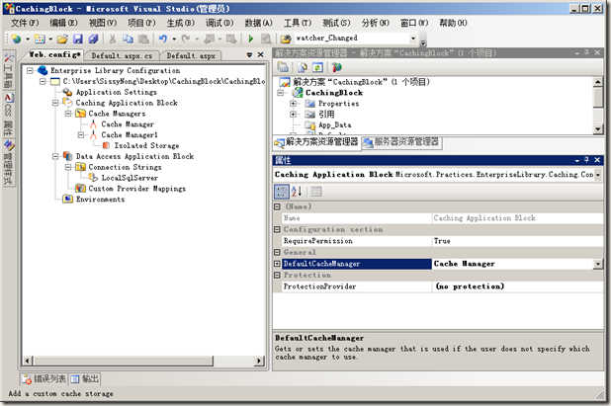Screen dimensions: 611x406
Task: Click the Add New Item toolbar icon
Action: click(40, 39)
